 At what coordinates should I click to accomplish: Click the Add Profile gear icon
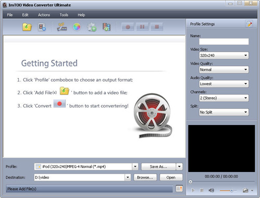(x=92, y=27)
